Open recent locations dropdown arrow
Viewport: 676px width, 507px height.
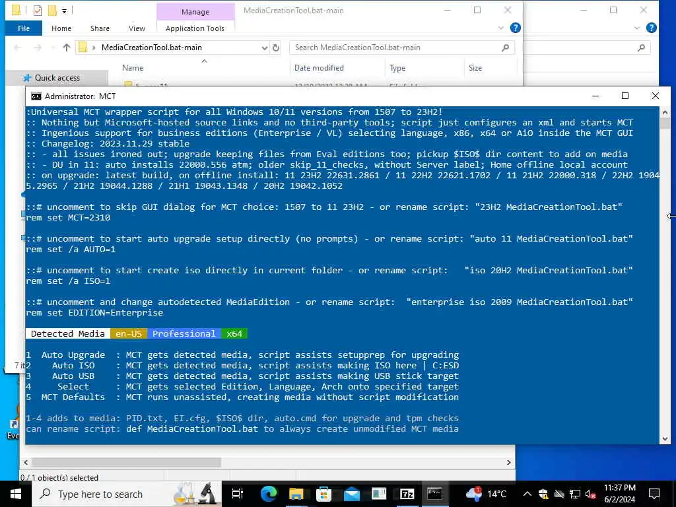(53, 48)
